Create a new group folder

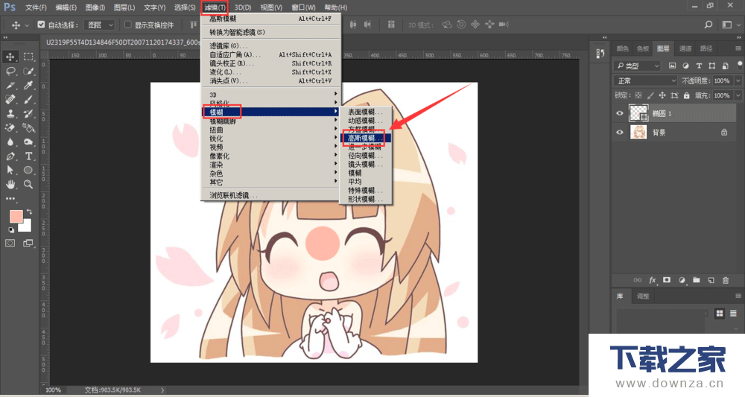(x=696, y=280)
